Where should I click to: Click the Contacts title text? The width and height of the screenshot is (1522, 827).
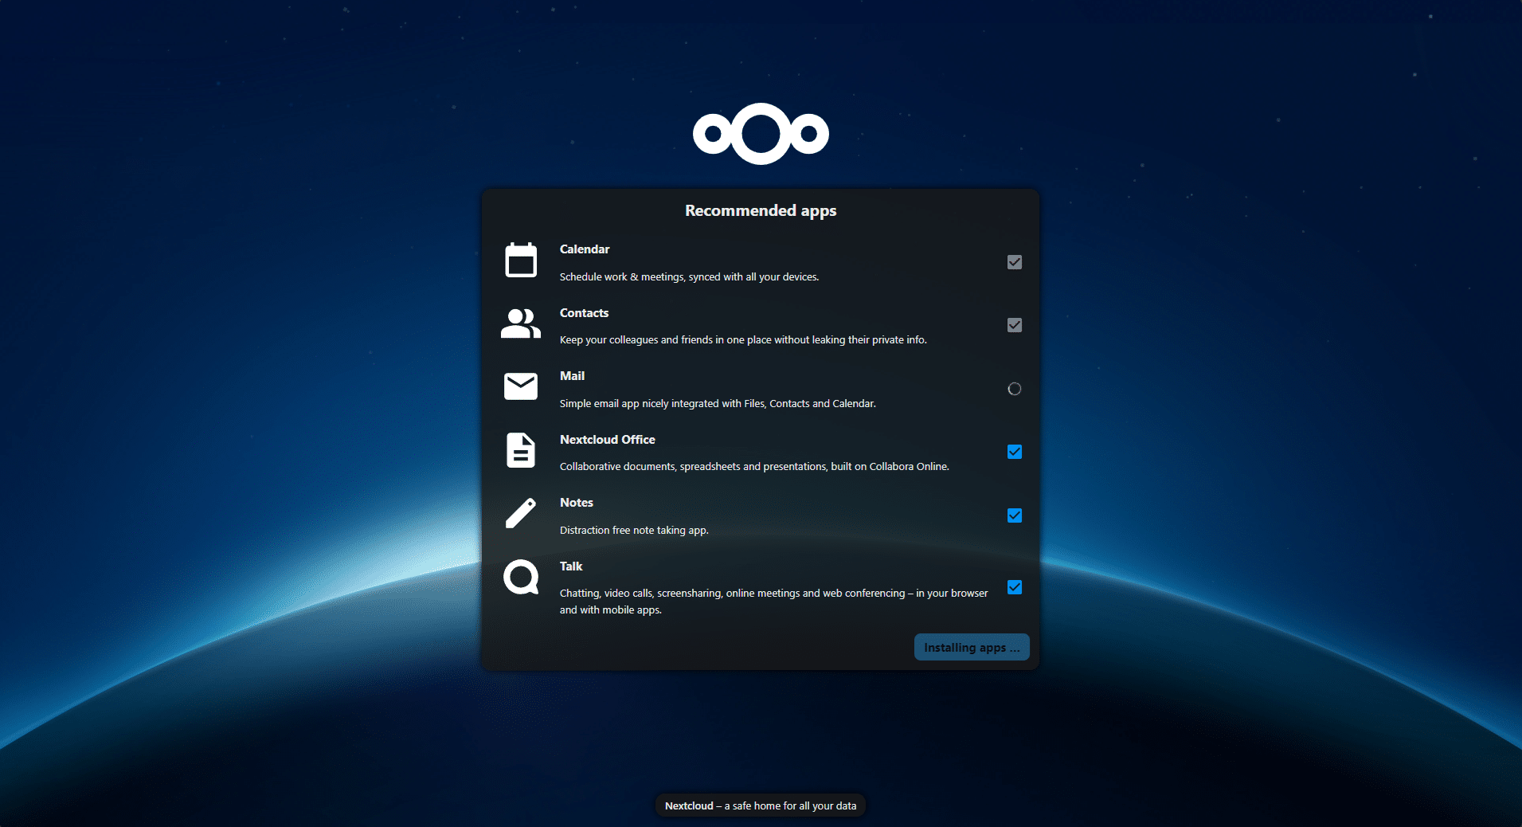[x=584, y=312]
